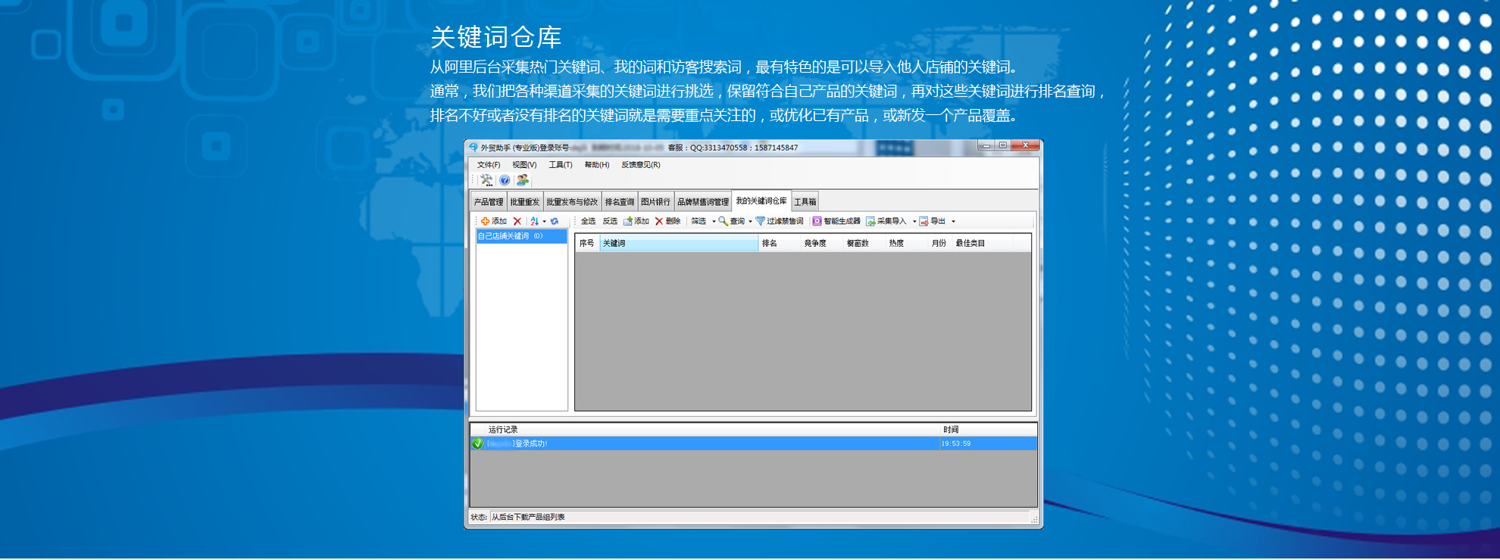1500x560 pixels.
Task: Sort by 橱窗数 column header
Action: 864,244
